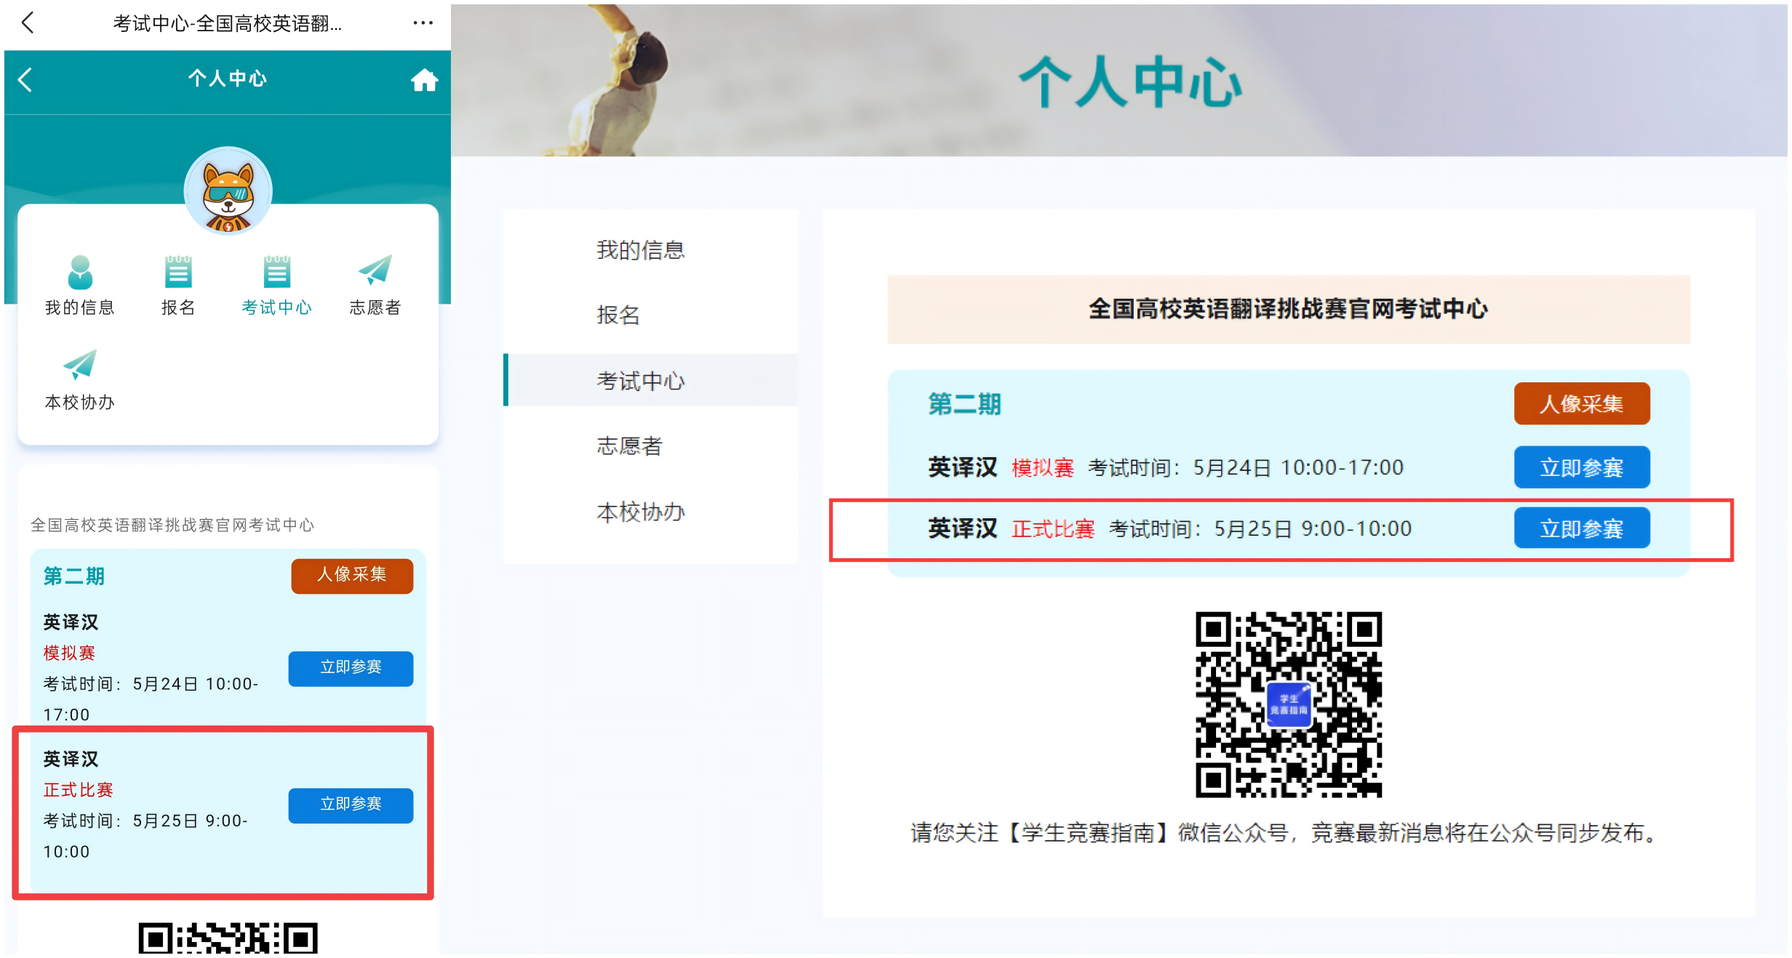Select the 本校协办 paper-plane icon
This screenshot has width=1792, height=958.
click(80, 365)
